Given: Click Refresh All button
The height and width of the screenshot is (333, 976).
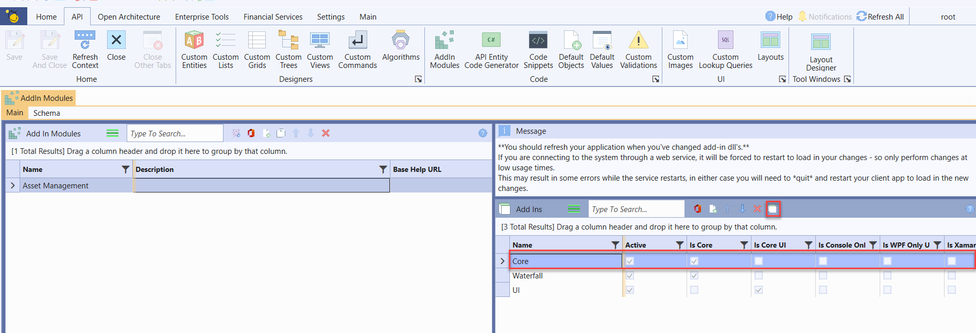Looking at the screenshot, I should tap(880, 16).
